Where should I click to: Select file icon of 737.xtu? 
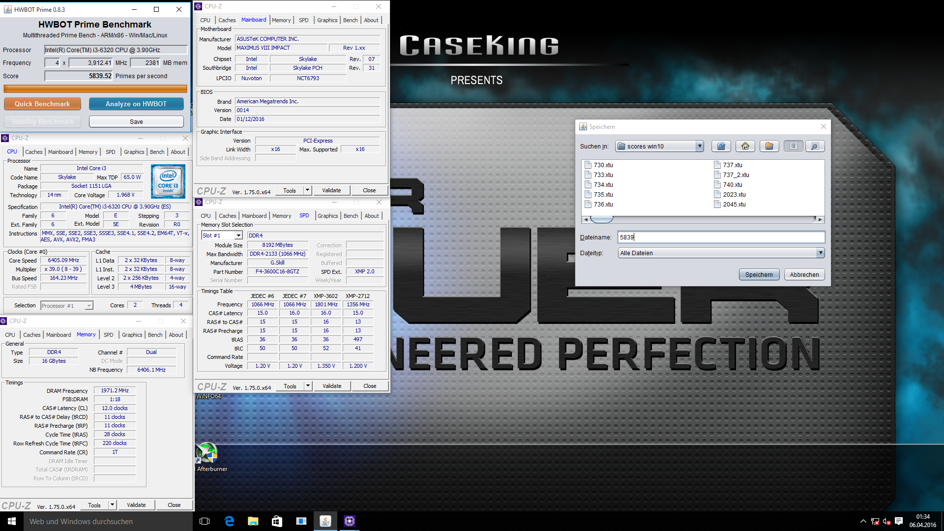click(x=717, y=165)
